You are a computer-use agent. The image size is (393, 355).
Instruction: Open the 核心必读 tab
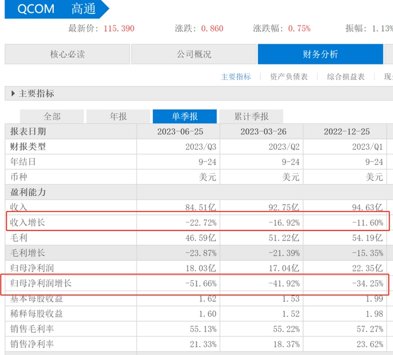pyautogui.click(x=66, y=54)
